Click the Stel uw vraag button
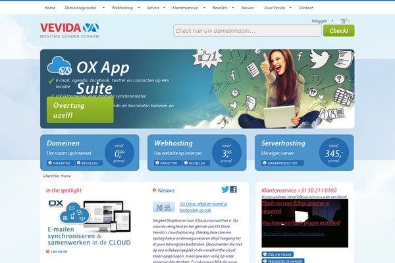The height and width of the screenshot is (263, 395). click(x=277, y=254)
